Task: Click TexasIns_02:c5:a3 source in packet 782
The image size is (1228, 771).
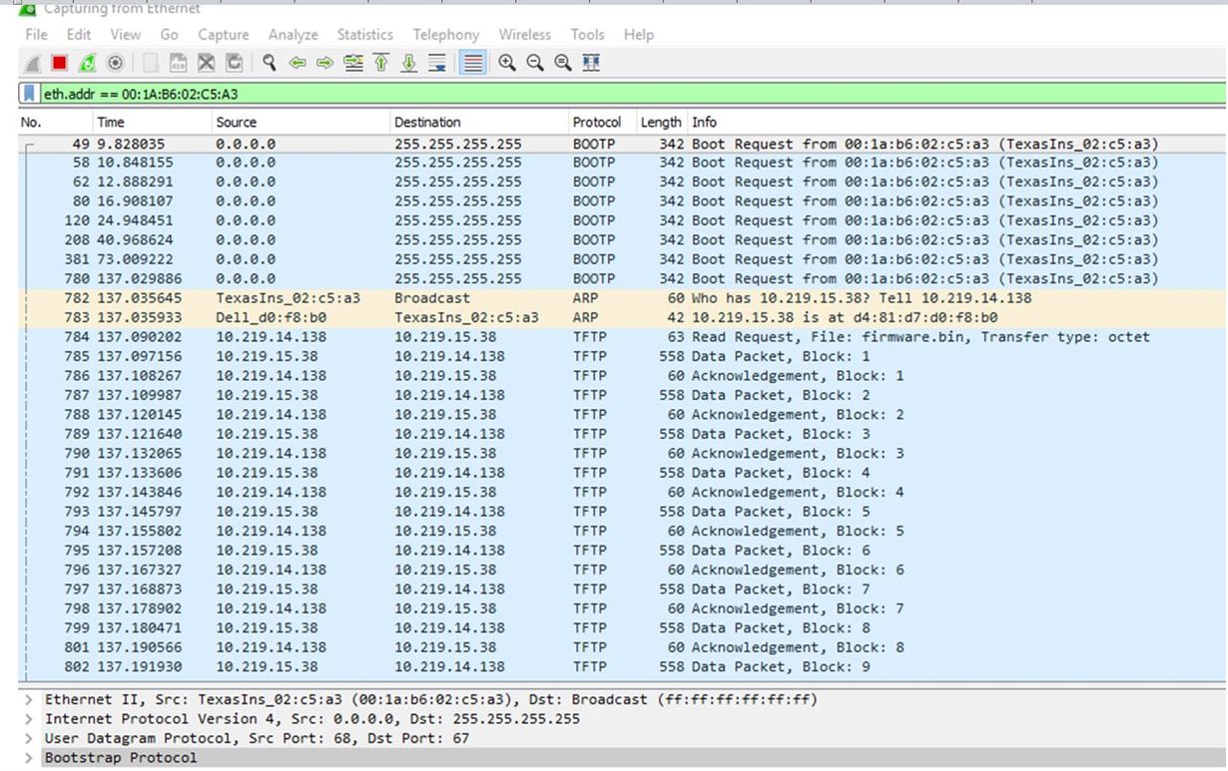Action: [x=288, y=298]
